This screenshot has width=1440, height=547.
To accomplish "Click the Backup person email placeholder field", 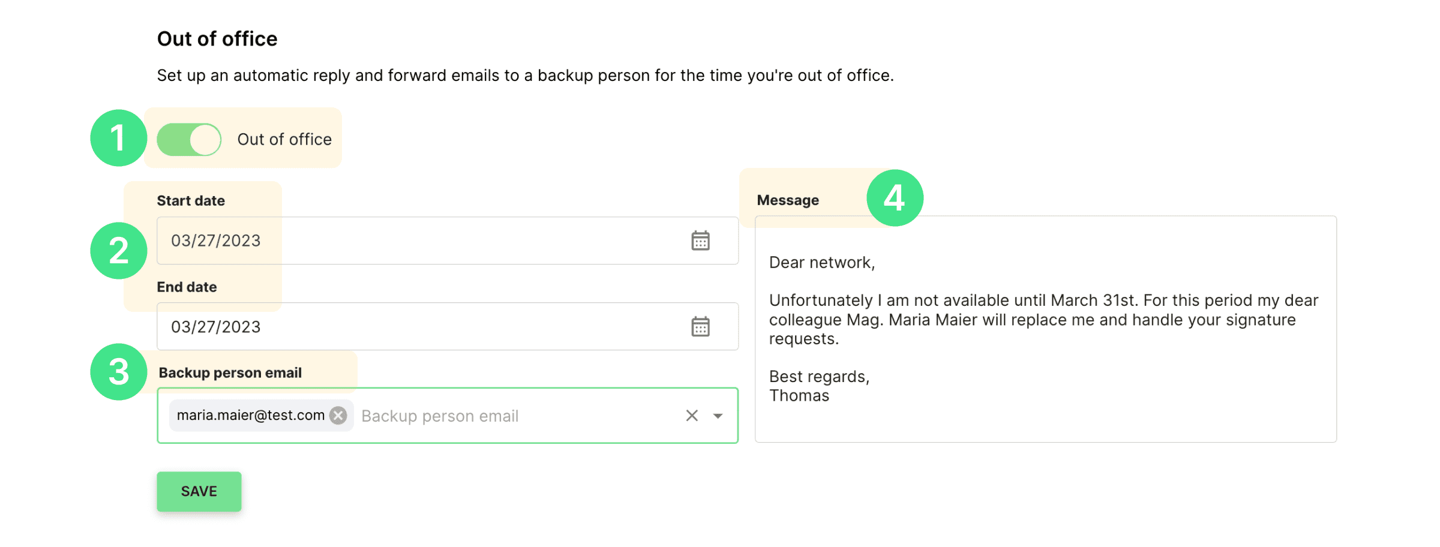I will click(x=440, y=416).
